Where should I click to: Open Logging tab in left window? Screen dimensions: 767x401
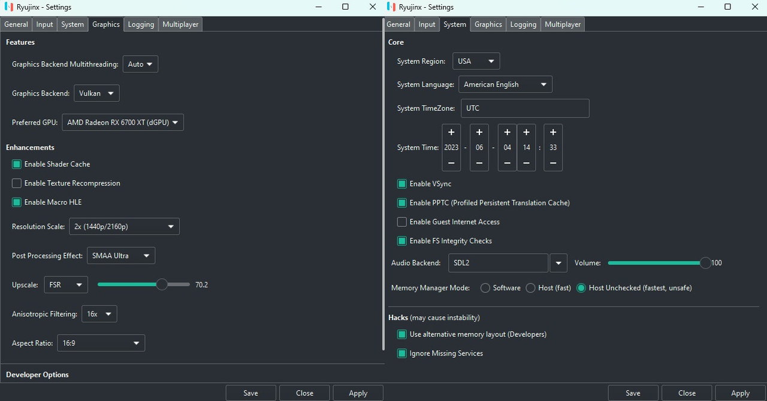pyautogui.click(x=141, y=25)
